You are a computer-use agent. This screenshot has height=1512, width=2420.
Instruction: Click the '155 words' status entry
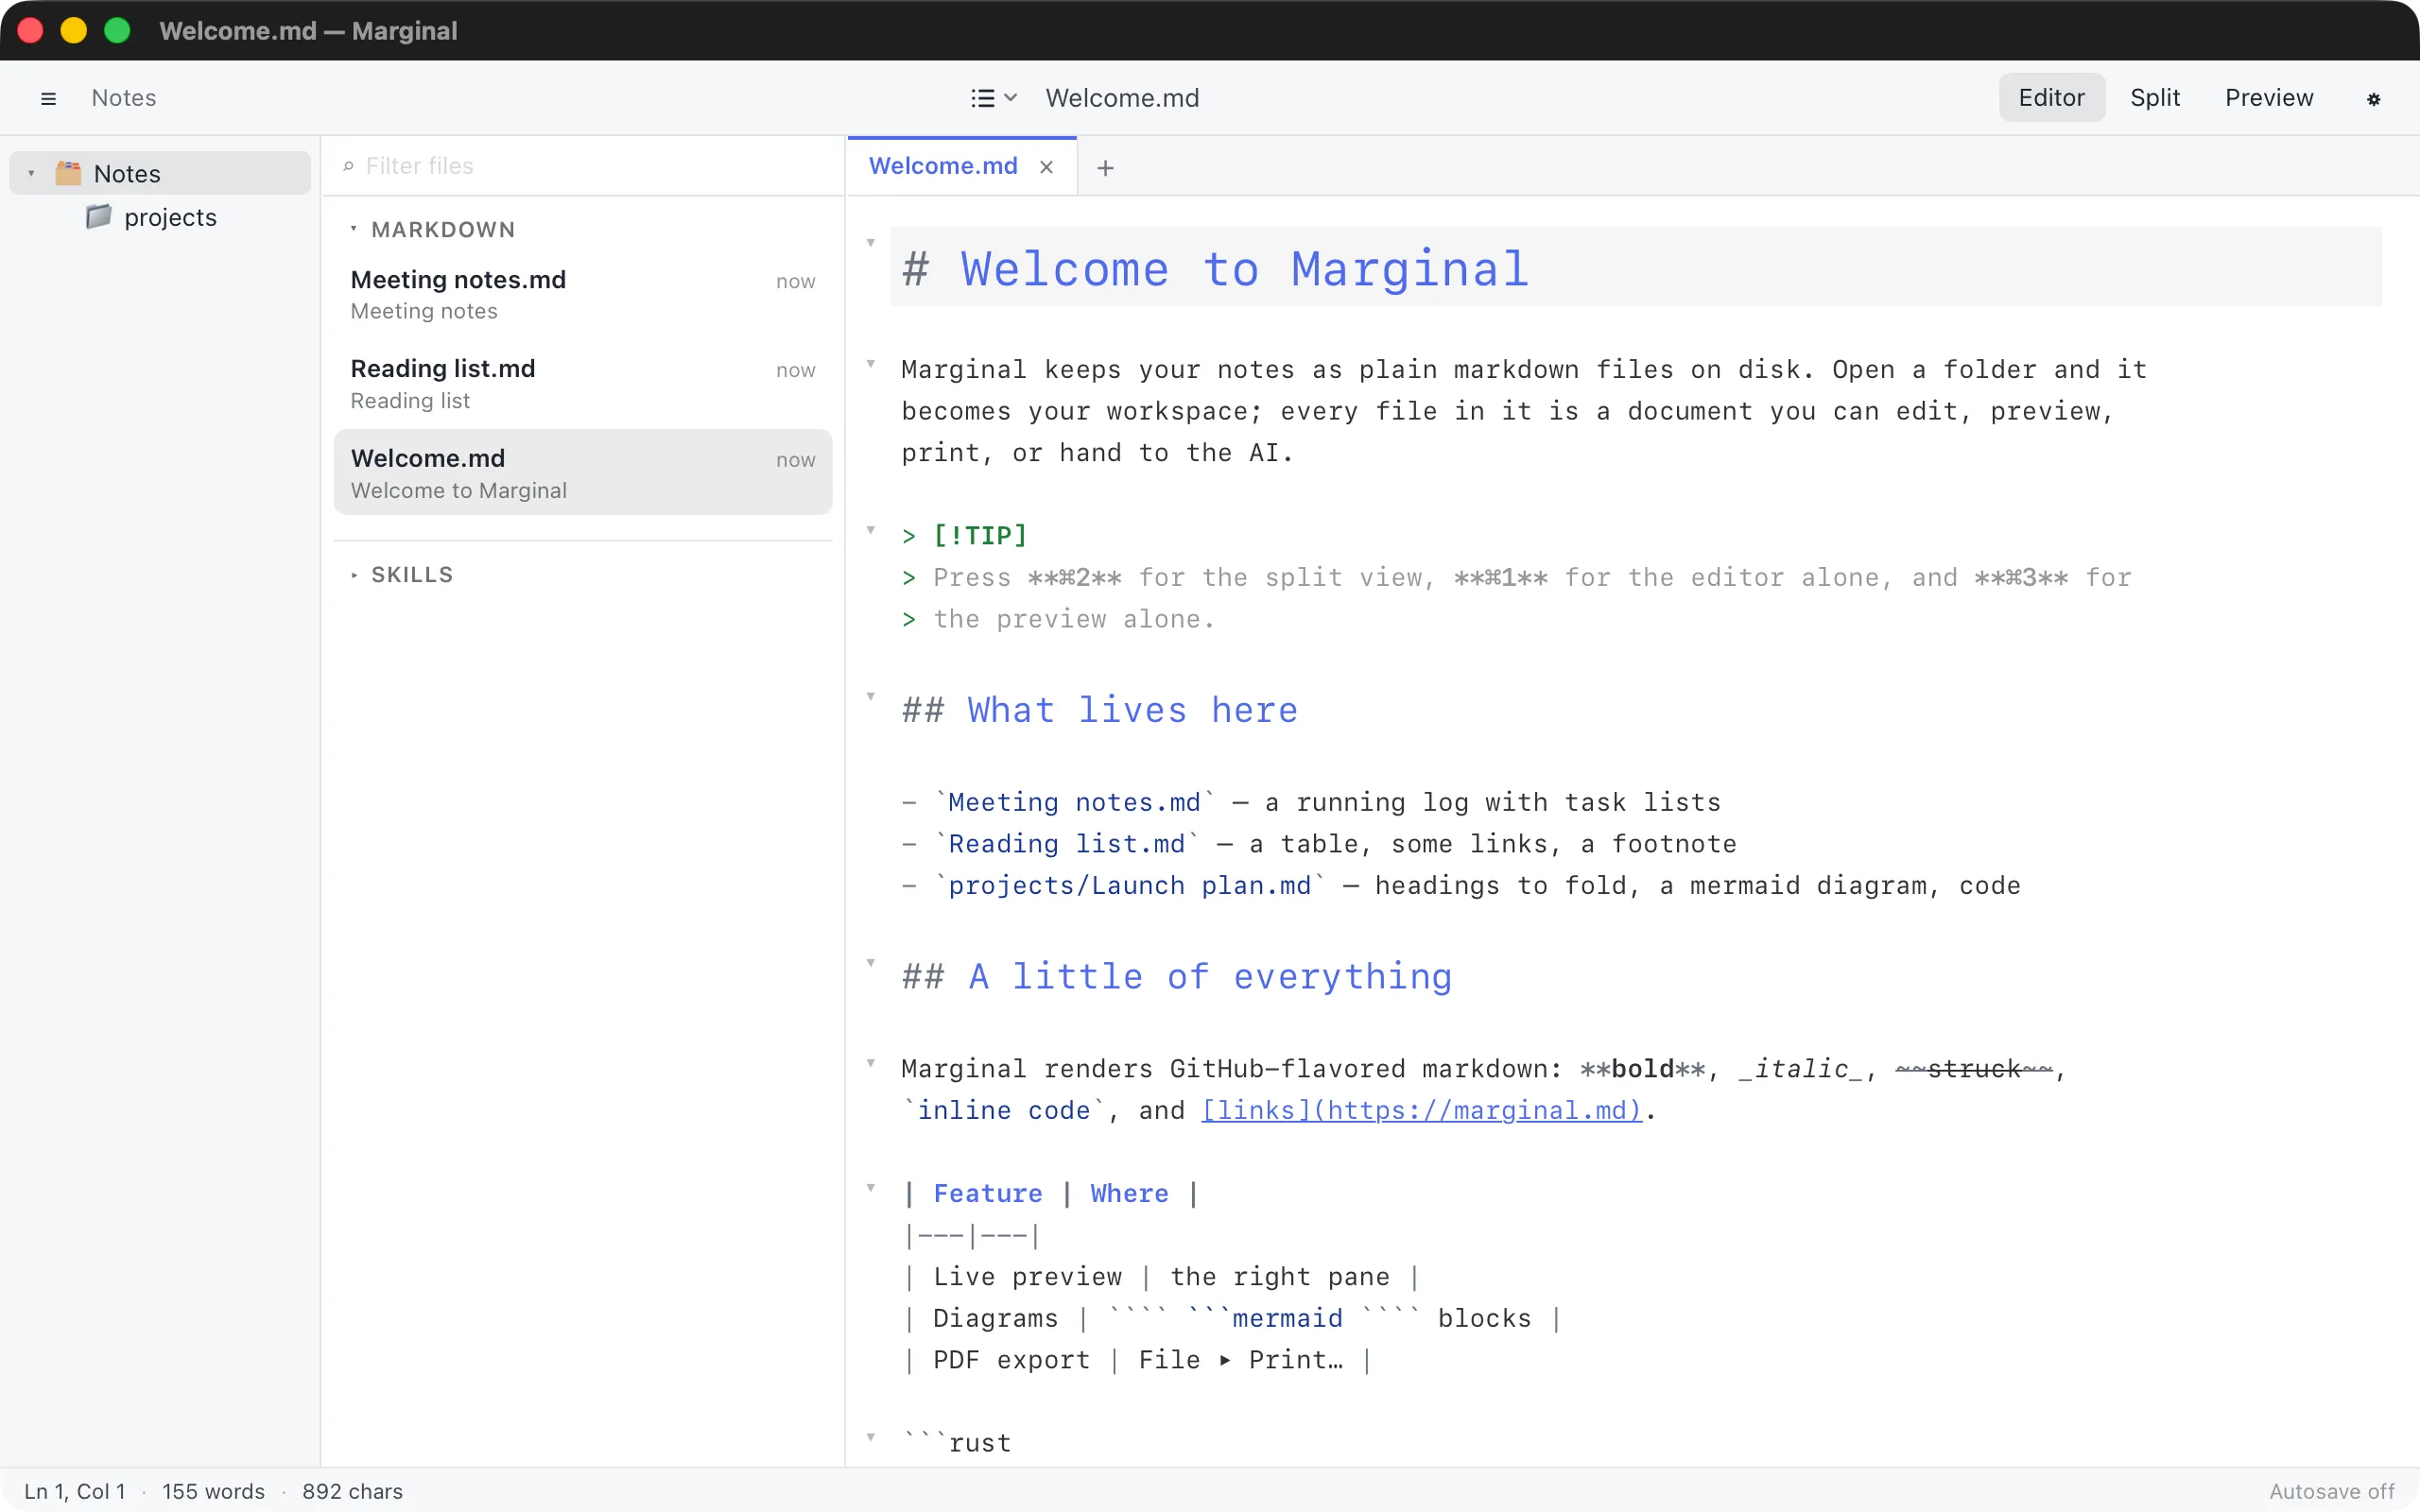coord(213,1491)
